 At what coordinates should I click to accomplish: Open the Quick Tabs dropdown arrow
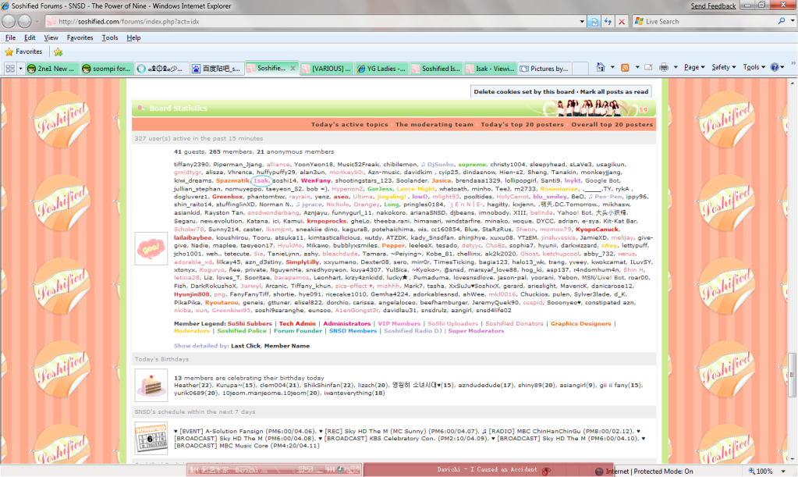pyautogui.click(x=20, y=68)
